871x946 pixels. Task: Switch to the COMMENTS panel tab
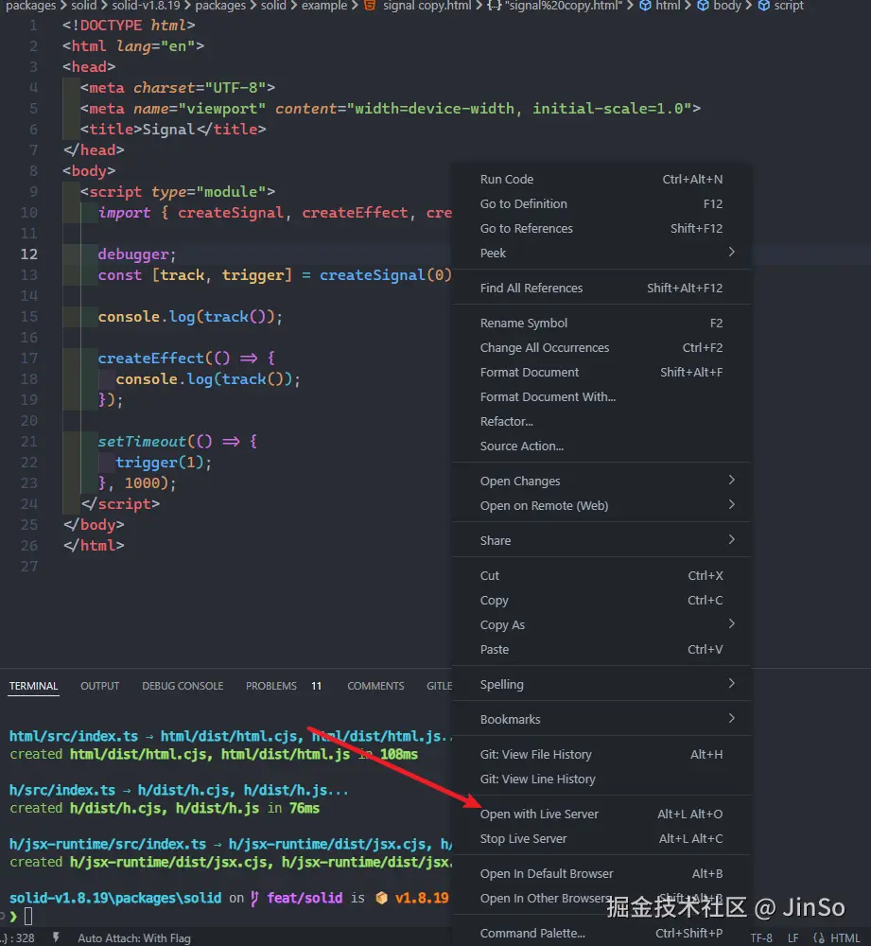[375, 686]
